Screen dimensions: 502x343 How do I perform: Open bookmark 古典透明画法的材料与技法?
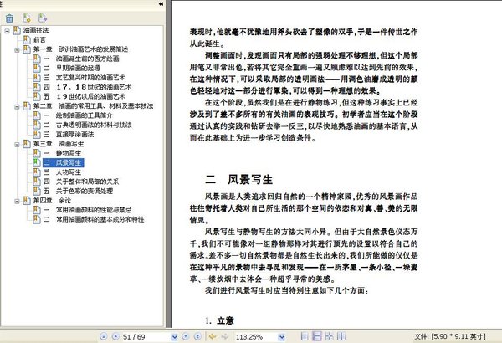click(88, 125)
